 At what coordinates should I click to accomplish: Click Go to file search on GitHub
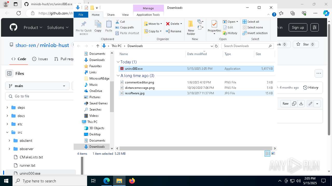pos(39,96)
